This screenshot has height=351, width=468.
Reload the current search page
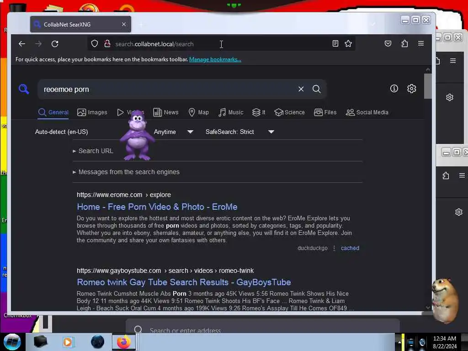55,44
